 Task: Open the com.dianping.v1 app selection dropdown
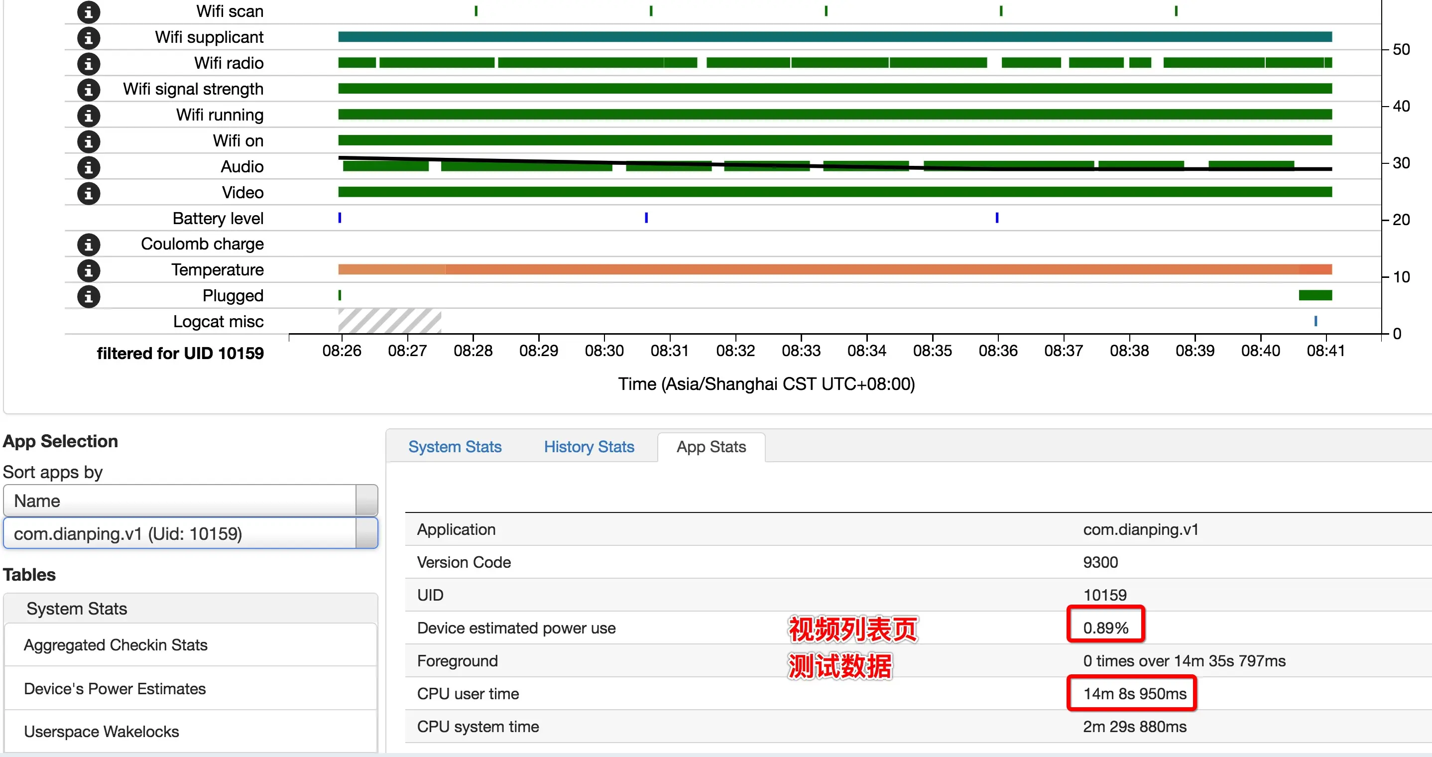click(x=190, y=533)
